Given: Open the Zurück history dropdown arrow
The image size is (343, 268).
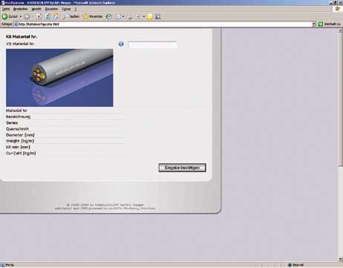Looking at the screenshot, I should (21, 16).
